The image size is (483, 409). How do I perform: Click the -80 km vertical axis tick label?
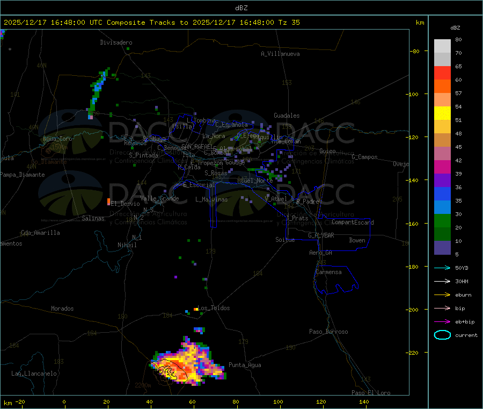[x=415, y=51]
